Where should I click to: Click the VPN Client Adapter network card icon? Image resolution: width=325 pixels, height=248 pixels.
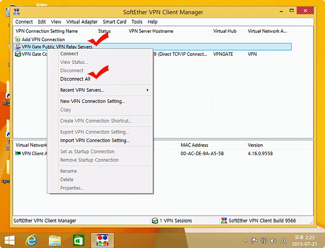(x=18, y=153)
